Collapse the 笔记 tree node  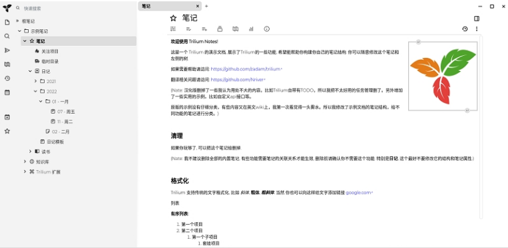25,41
